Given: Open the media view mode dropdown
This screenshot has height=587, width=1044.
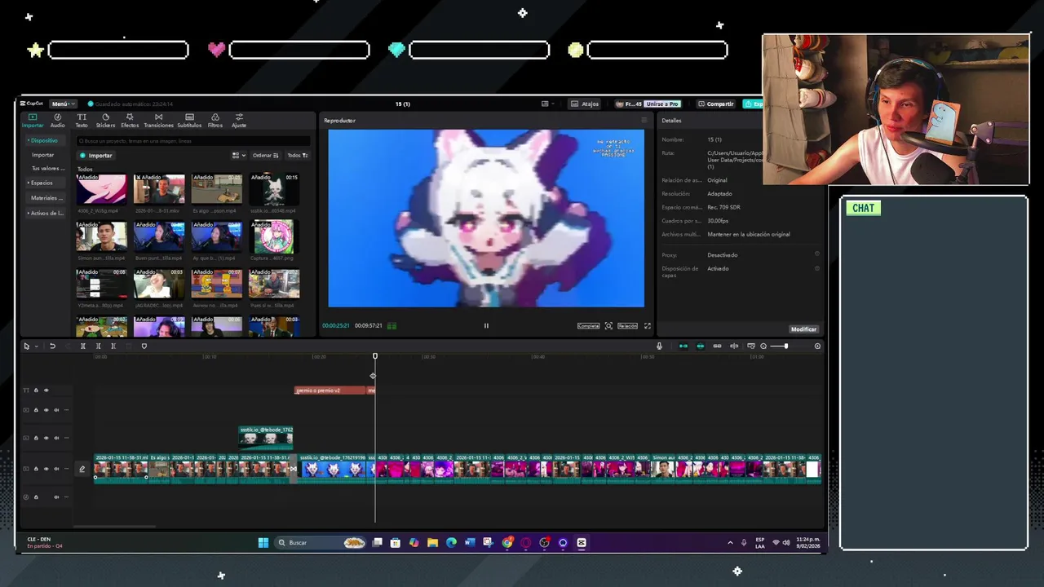Looking at the screenshot, I should coord(238,155).
